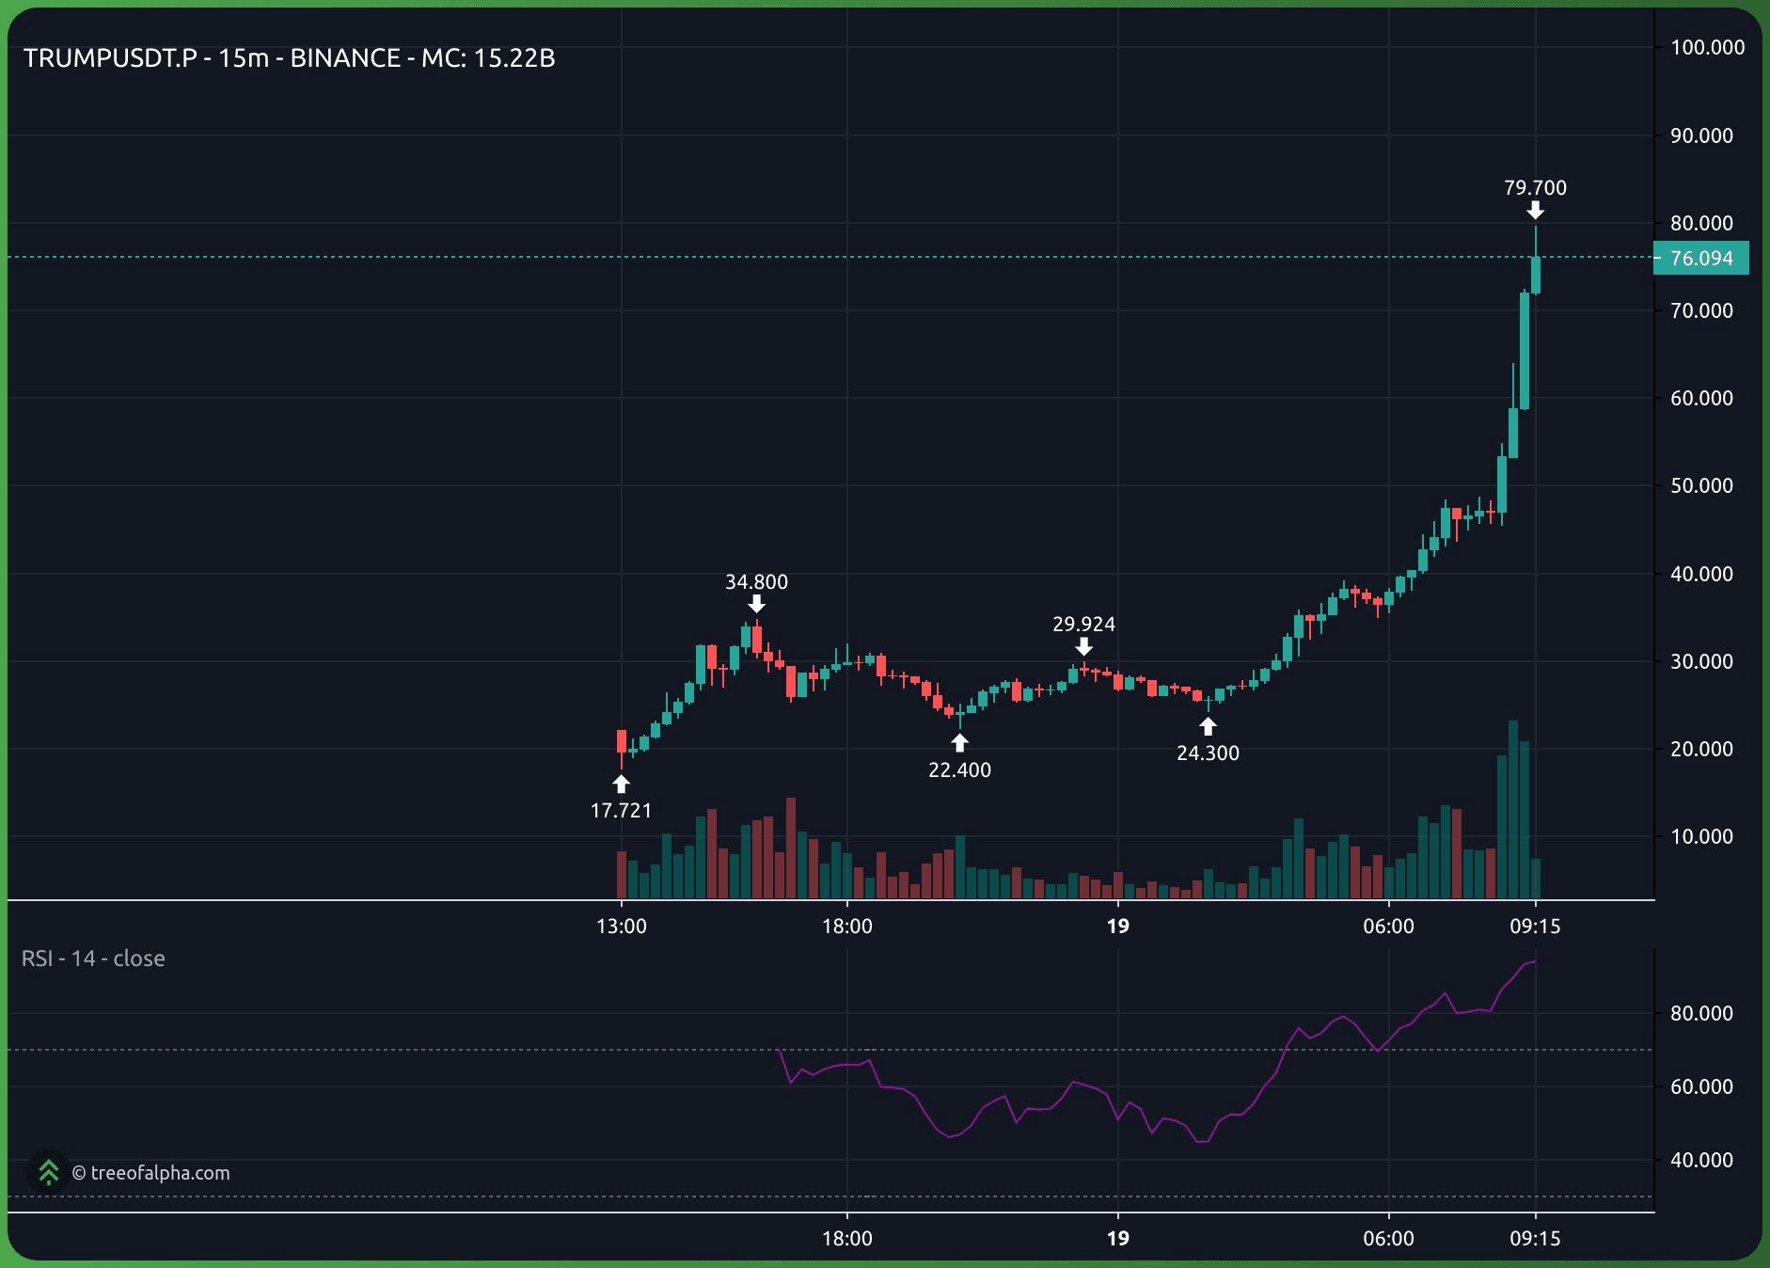Click the treeofalpha.com copyright text

tap(150, 1173)
